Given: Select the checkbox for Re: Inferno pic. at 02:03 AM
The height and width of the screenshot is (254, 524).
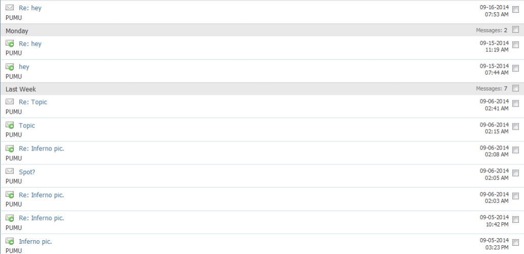Looking at the screenshot, I should click(515, 198).
